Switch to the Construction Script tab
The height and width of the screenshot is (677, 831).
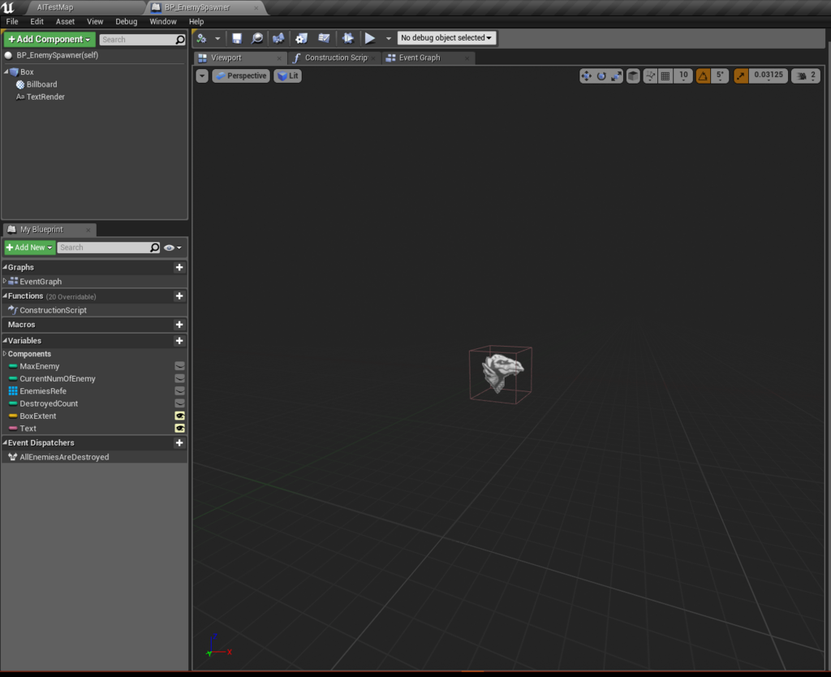coord(334,58)
